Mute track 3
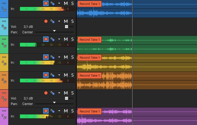This screenshot has width=197, height=125. click(x=66, y=39)
